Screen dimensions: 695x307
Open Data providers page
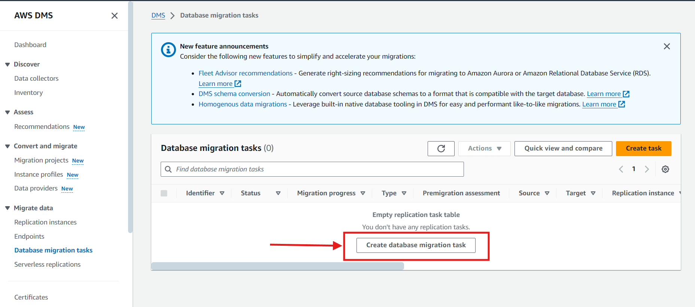coord(36,188)
